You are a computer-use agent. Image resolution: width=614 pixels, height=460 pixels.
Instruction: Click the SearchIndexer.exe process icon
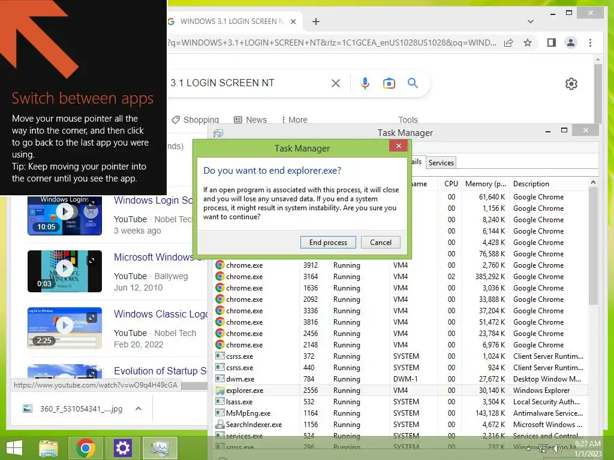point(220,425)
